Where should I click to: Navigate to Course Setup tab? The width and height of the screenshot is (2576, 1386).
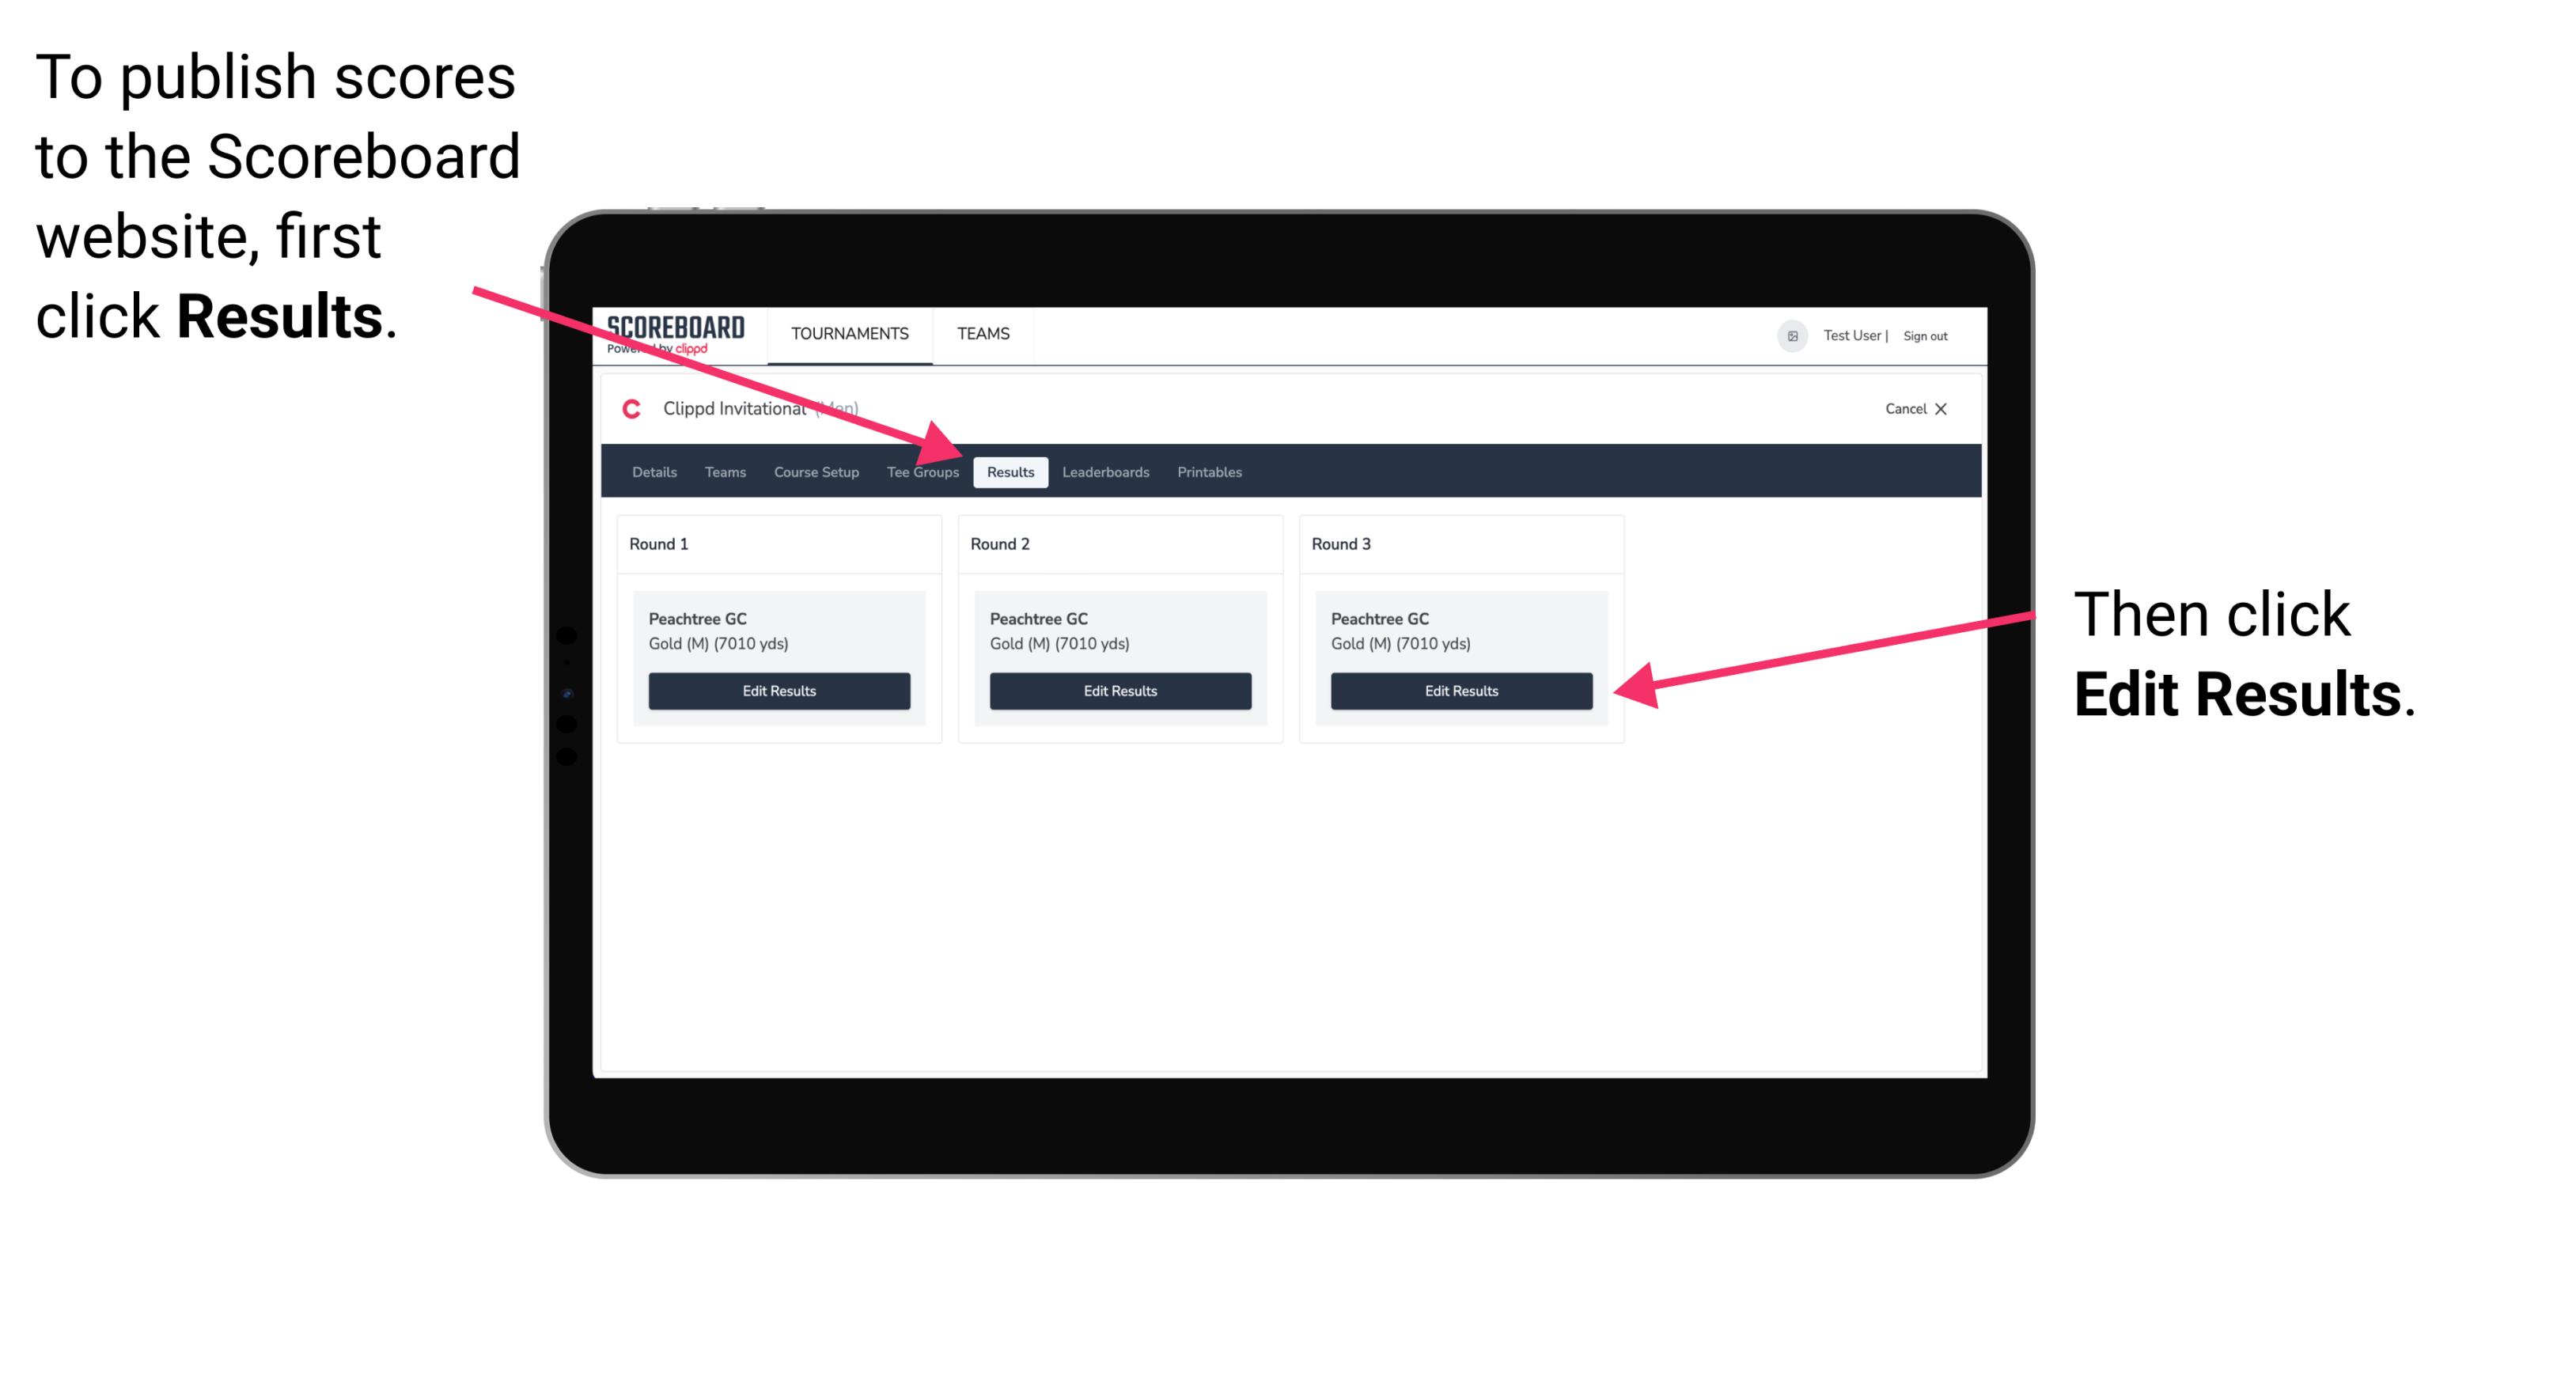click(813, 471)
